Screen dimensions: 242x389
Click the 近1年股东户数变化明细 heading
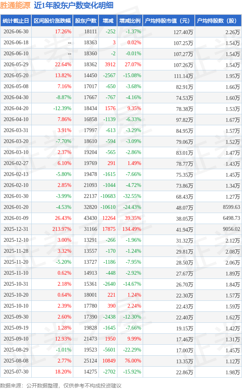click(x=74, y=5)
